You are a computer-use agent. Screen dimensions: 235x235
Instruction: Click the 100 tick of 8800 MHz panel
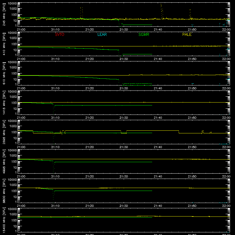coord(14,191)
